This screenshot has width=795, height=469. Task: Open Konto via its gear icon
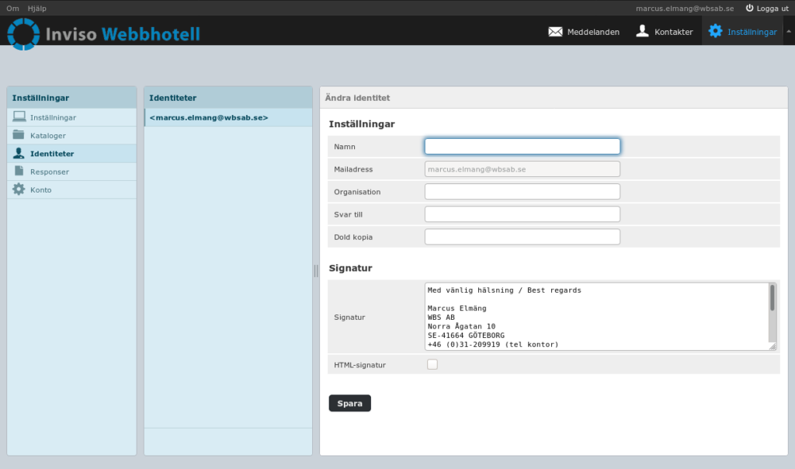[x=19, y=189]
